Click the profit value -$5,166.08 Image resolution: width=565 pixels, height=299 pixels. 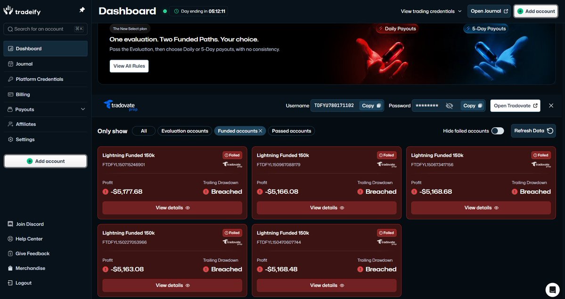tap(281, 191)
